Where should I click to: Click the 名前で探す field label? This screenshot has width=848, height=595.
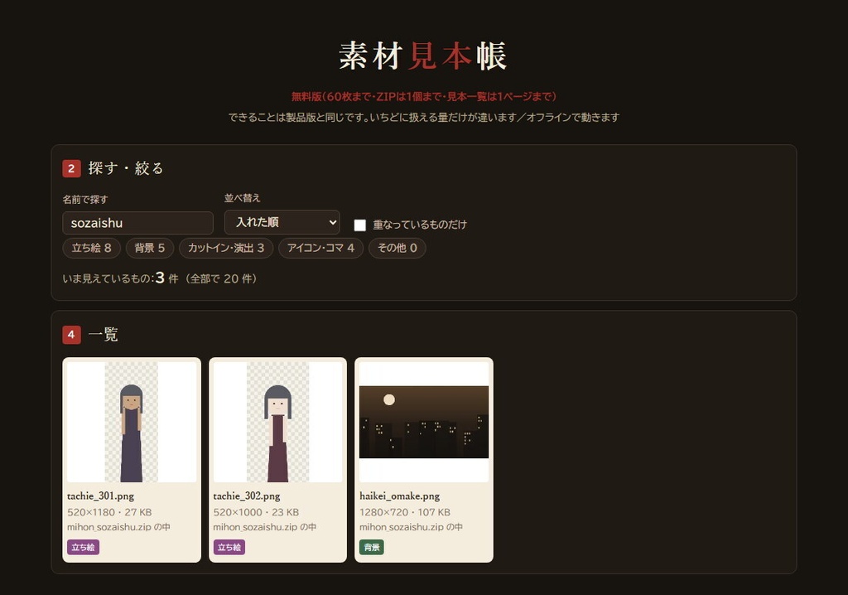click(x=85, y=199)
